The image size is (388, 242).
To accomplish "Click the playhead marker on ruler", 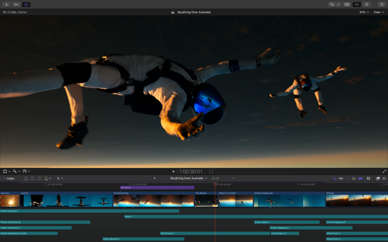I will (215, 184).
